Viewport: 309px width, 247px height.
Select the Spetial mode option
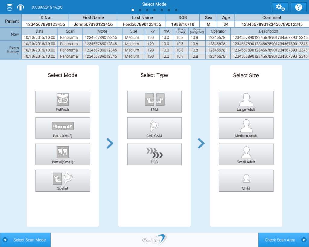click(x=62, y=181)
